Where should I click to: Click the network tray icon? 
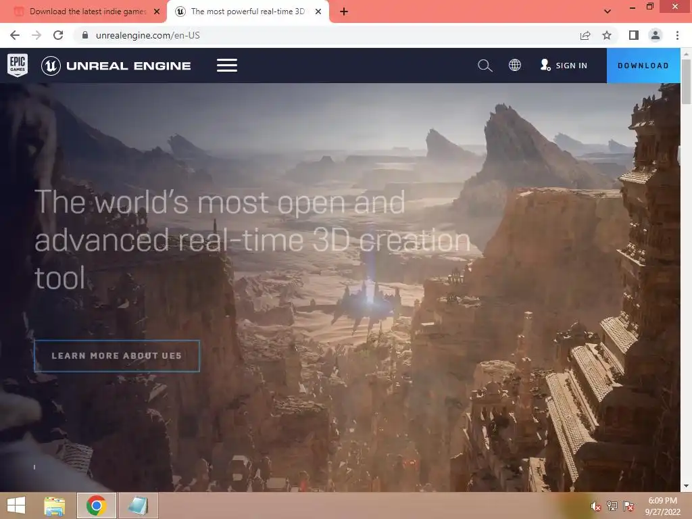612,506
